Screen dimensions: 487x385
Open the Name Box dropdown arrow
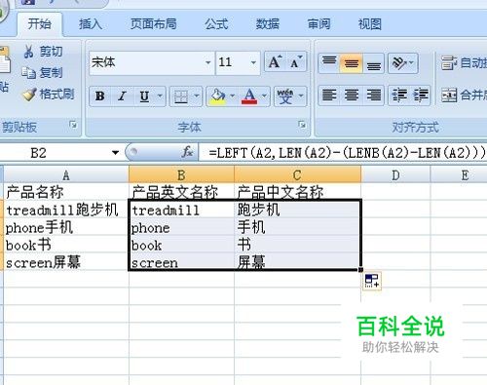pyautogui.click(x=115, y=153)
